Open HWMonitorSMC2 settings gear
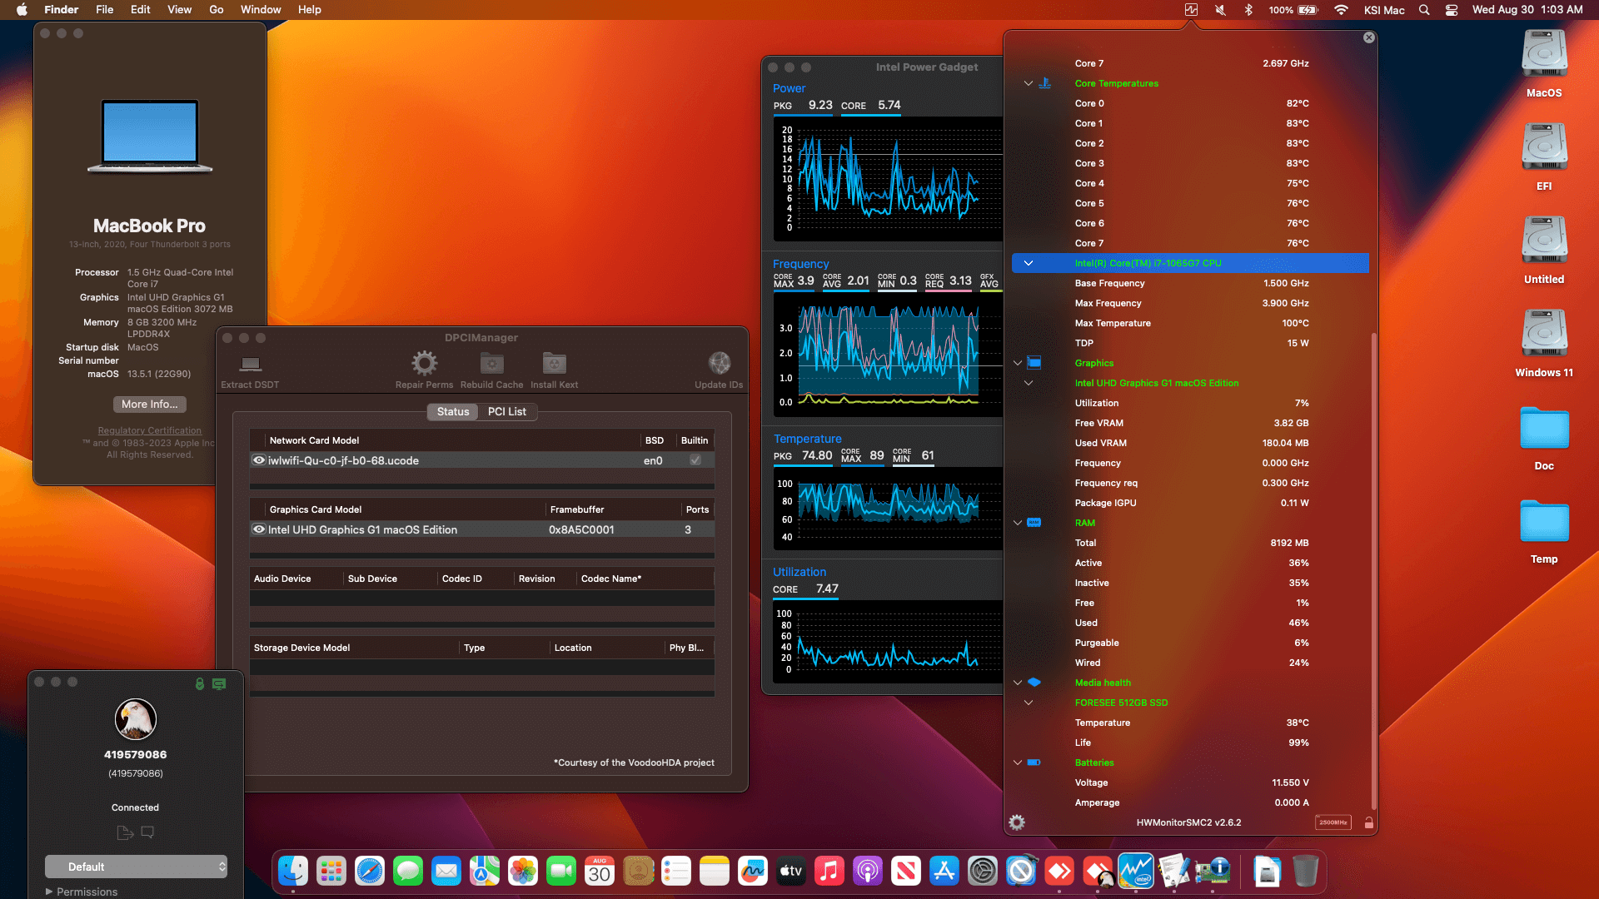Image resolution: width=1599 pixels, height=899 pixels. 1017,822
